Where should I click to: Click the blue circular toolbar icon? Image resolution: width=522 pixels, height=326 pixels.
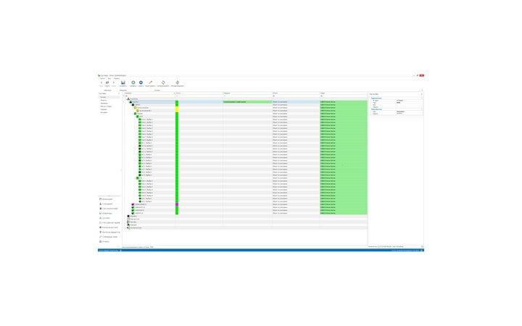[141, 83]
